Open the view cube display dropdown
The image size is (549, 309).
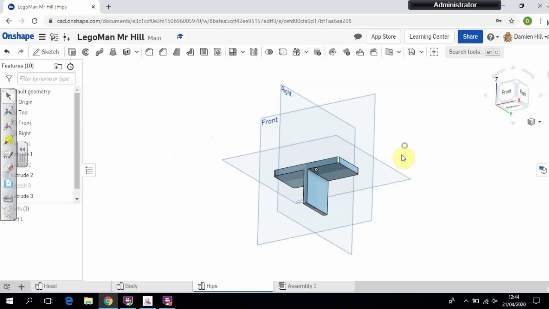[534, 122]
